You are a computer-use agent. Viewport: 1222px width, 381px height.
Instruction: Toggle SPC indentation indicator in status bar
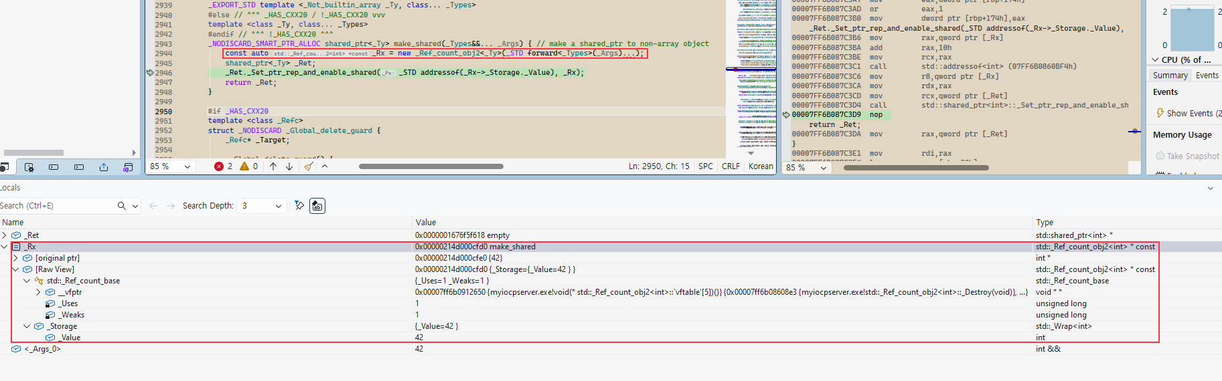(705, 166)
